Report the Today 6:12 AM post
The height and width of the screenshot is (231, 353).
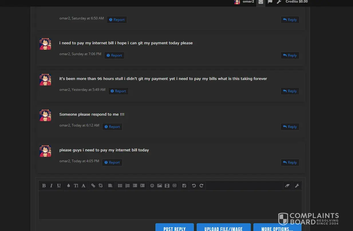point(112,127)
